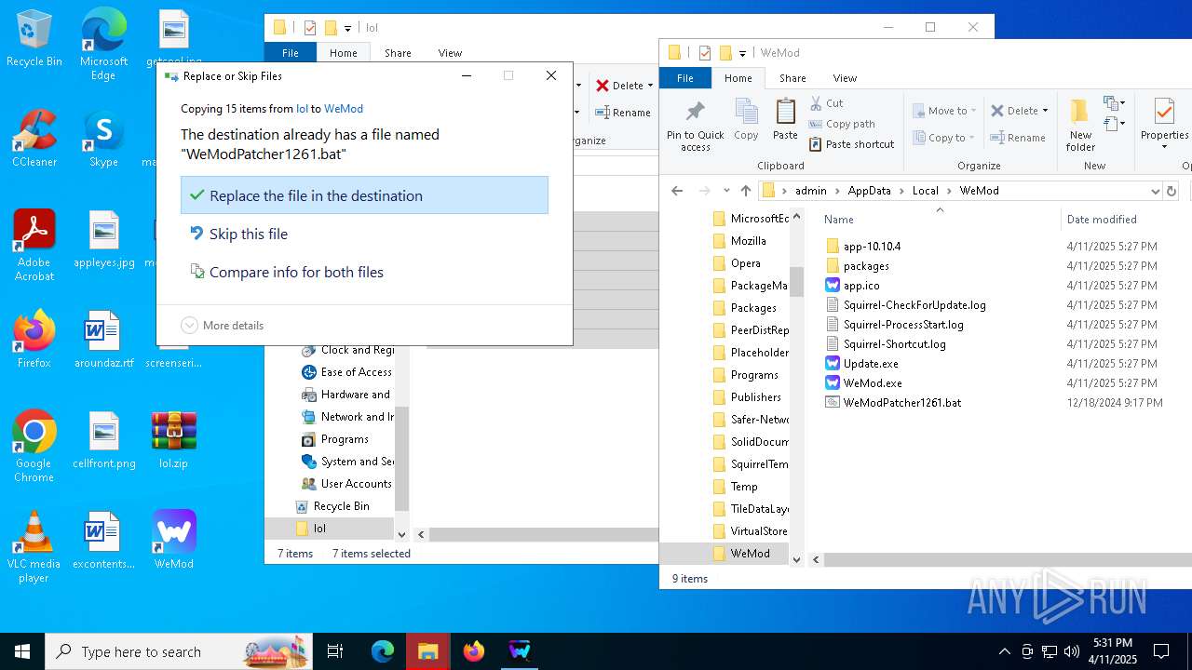Select Squirrel-Shortcut.log file
The image size is (1192, 670).
click(894, 344)
